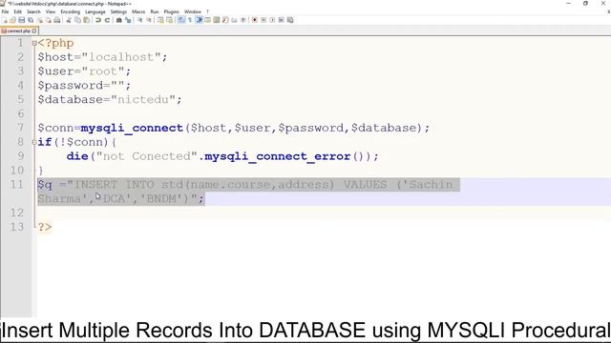611x343 pixels.
Task: Open the Language menu
Action: (x=95, y=11)
